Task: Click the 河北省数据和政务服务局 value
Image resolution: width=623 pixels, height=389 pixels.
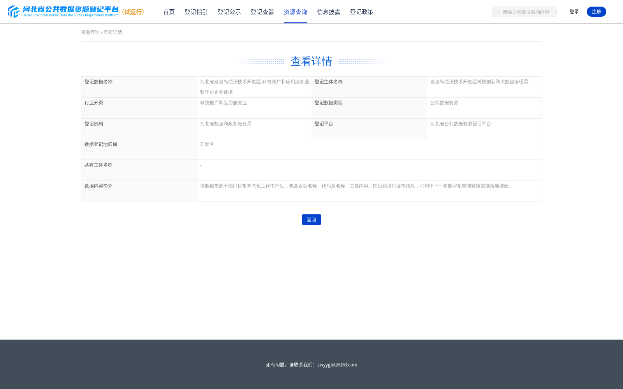Action: [x=226, y=124]
